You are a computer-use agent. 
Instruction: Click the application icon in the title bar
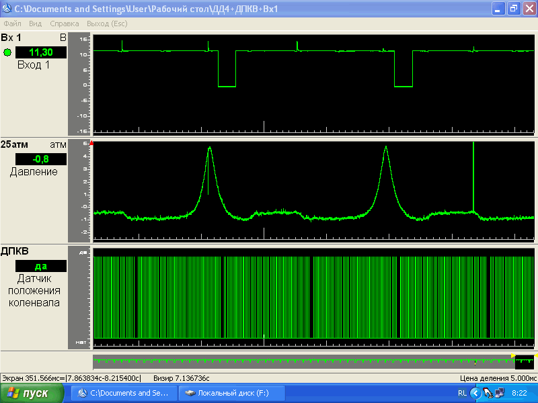click(x=7, y=9)
